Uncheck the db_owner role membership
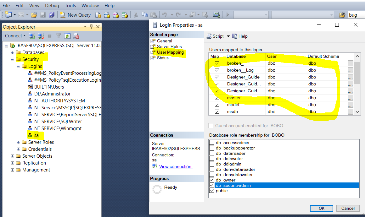This screenshot has width=365, height=217. 212,180
